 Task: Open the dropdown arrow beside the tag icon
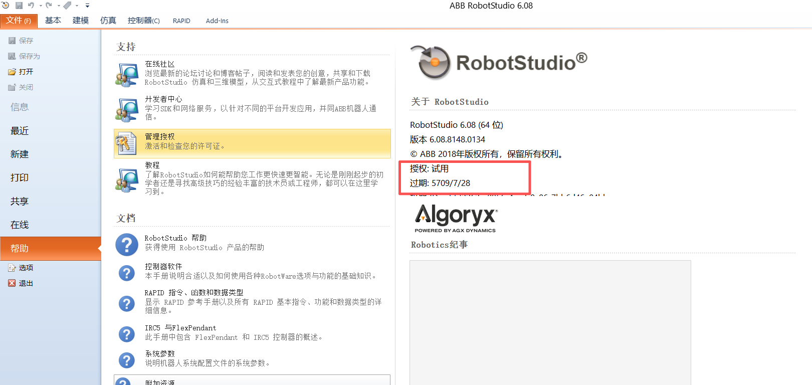pyautogui.click(x=77, y=6)
